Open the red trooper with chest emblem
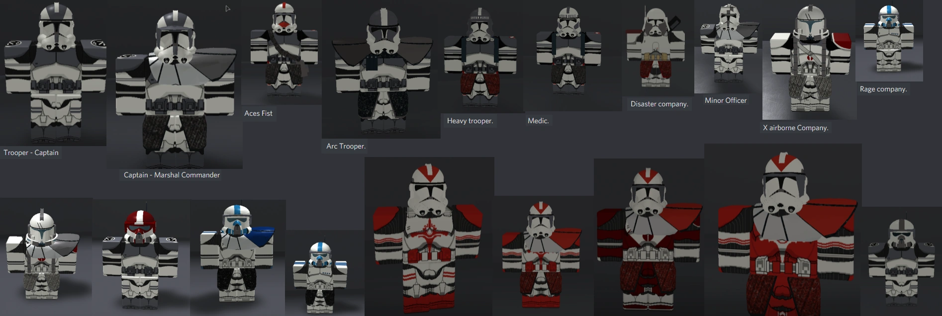This screenshot has width=942, height=316. point(429,237)
